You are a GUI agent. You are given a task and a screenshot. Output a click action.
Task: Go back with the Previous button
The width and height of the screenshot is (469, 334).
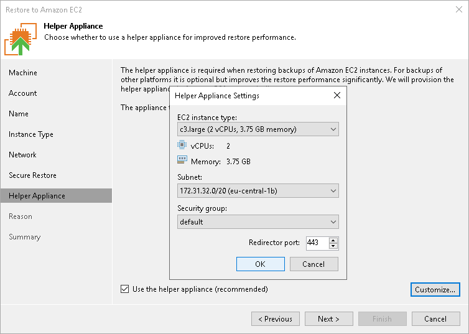tap(276, 318)
